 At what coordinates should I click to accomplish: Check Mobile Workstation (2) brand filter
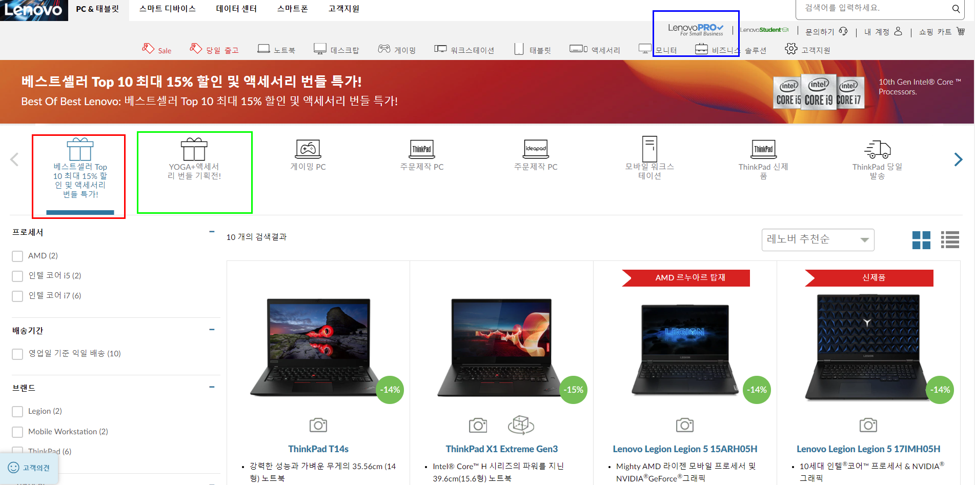[x=17, y=432]
